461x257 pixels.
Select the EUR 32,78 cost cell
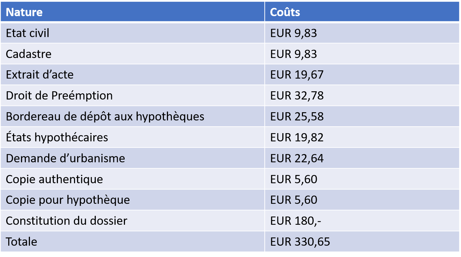362,95
